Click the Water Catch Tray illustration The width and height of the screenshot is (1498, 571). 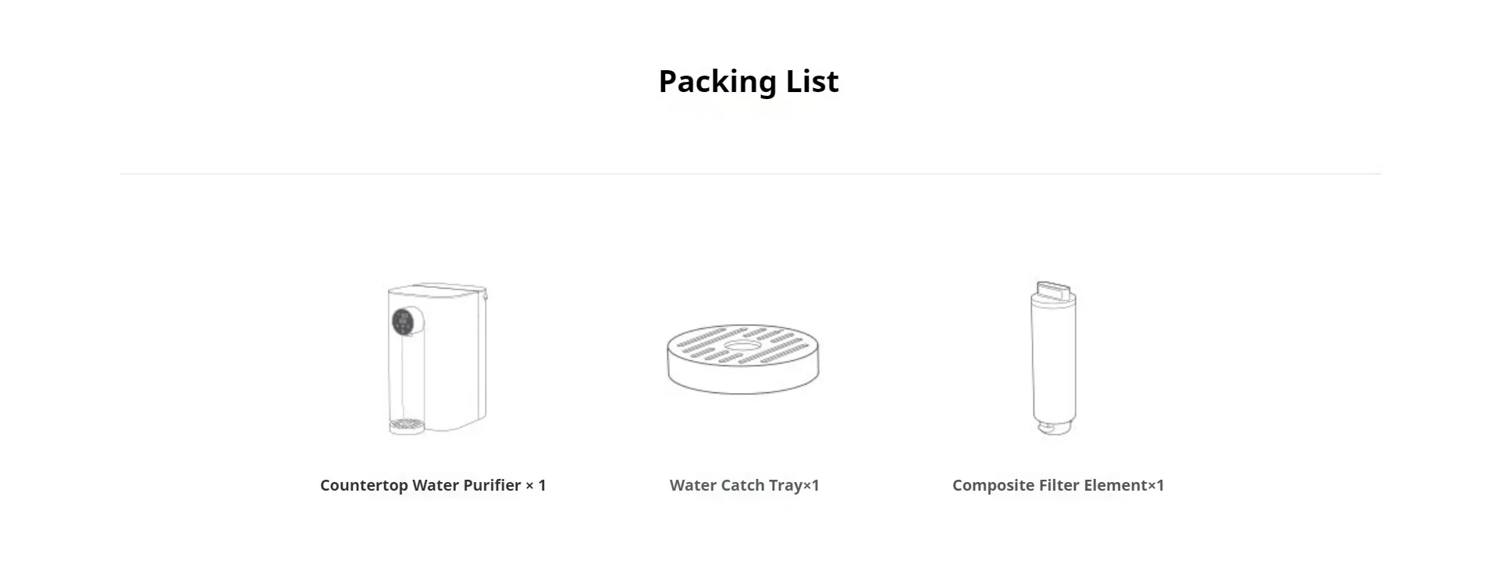(x=743, y=359)
